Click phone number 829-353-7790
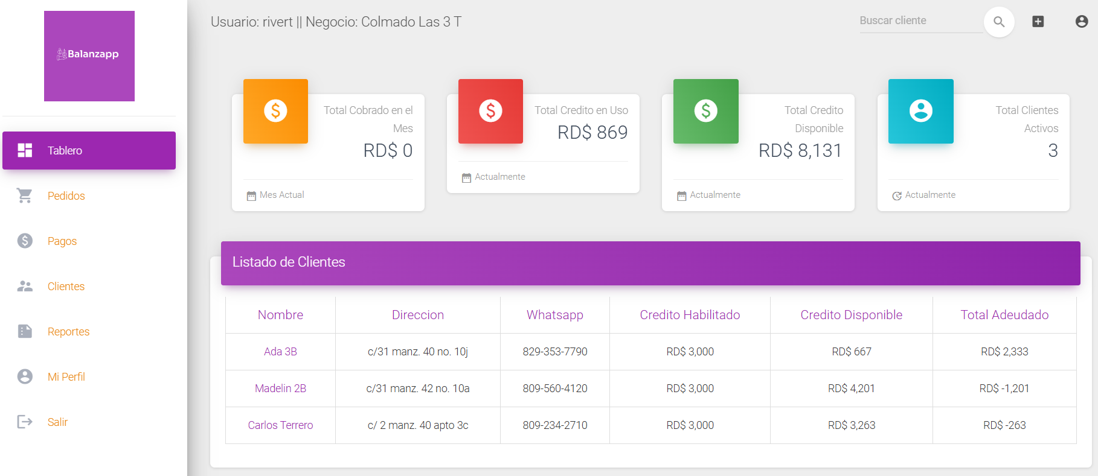This screenshot has width=1098, height=476. 555,352
